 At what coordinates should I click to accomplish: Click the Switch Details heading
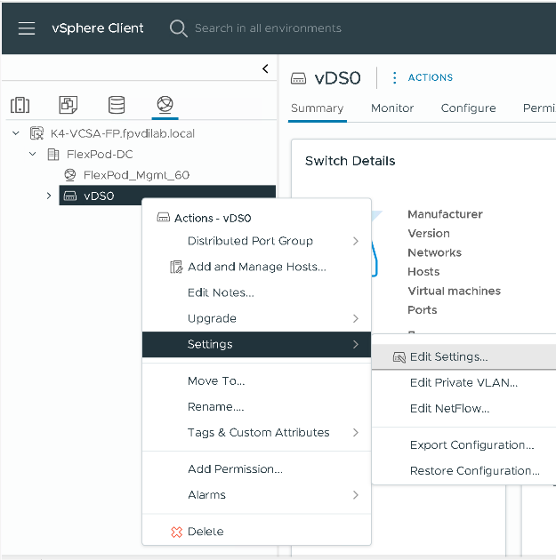tap(351, 161)
